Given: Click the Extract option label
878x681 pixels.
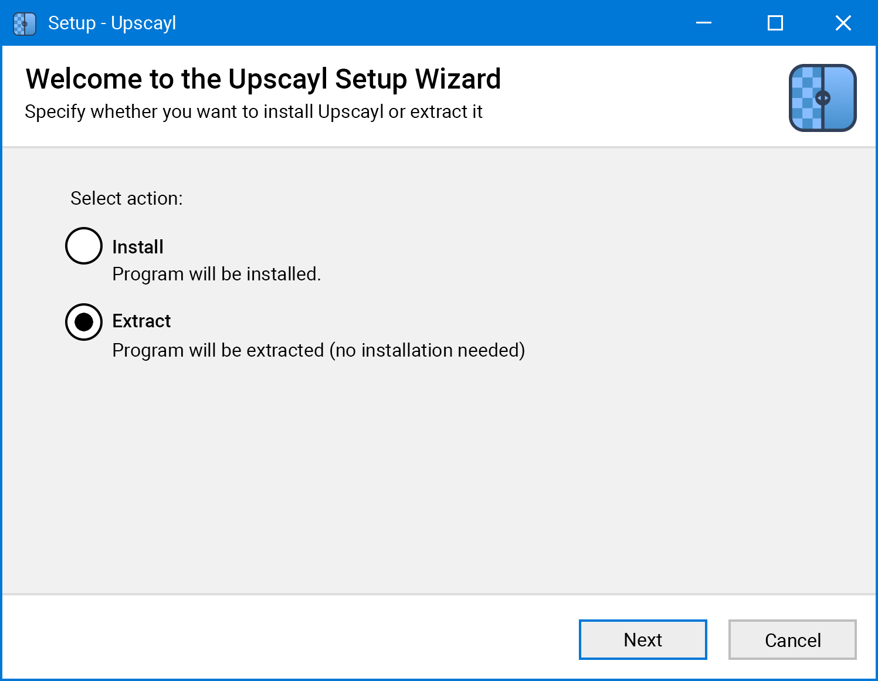Looking at the screenshot, I should (141, 321).
